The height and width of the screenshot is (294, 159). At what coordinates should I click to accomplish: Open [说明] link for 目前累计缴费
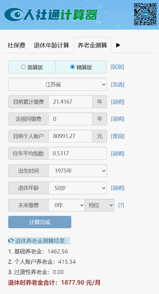click(118, 102)
